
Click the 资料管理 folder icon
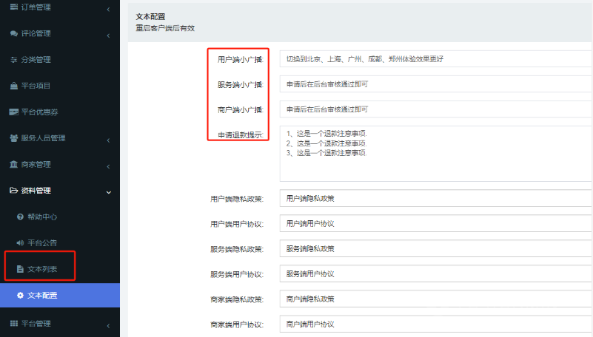14,191
